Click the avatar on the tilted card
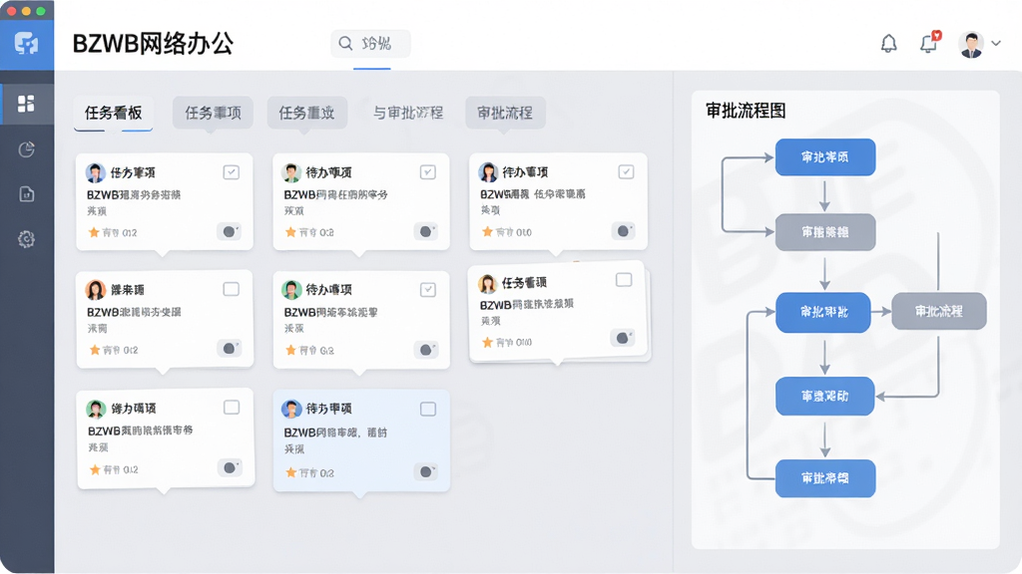This screenshot has height=574, width=1022. click(487, 284)
